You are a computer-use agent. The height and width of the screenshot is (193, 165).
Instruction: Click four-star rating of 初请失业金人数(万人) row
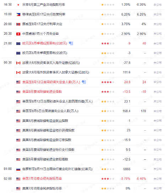(108, 82)
